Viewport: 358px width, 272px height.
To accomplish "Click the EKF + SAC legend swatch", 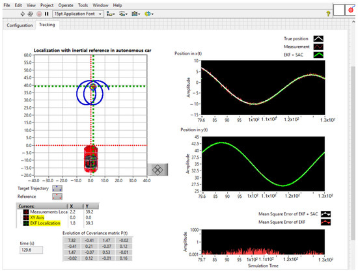I will click(318, 55).
